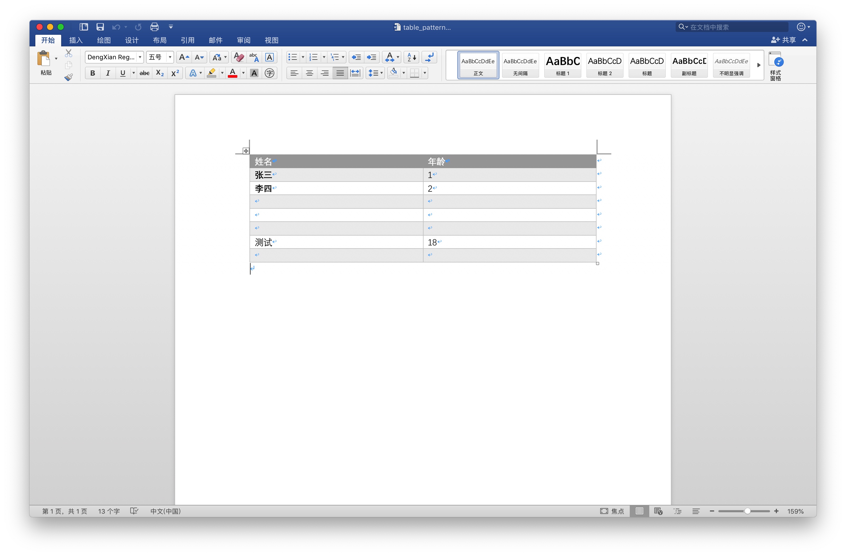Decrease indent icon
Viewport: 846px width, 556px height.
(356, 57)
